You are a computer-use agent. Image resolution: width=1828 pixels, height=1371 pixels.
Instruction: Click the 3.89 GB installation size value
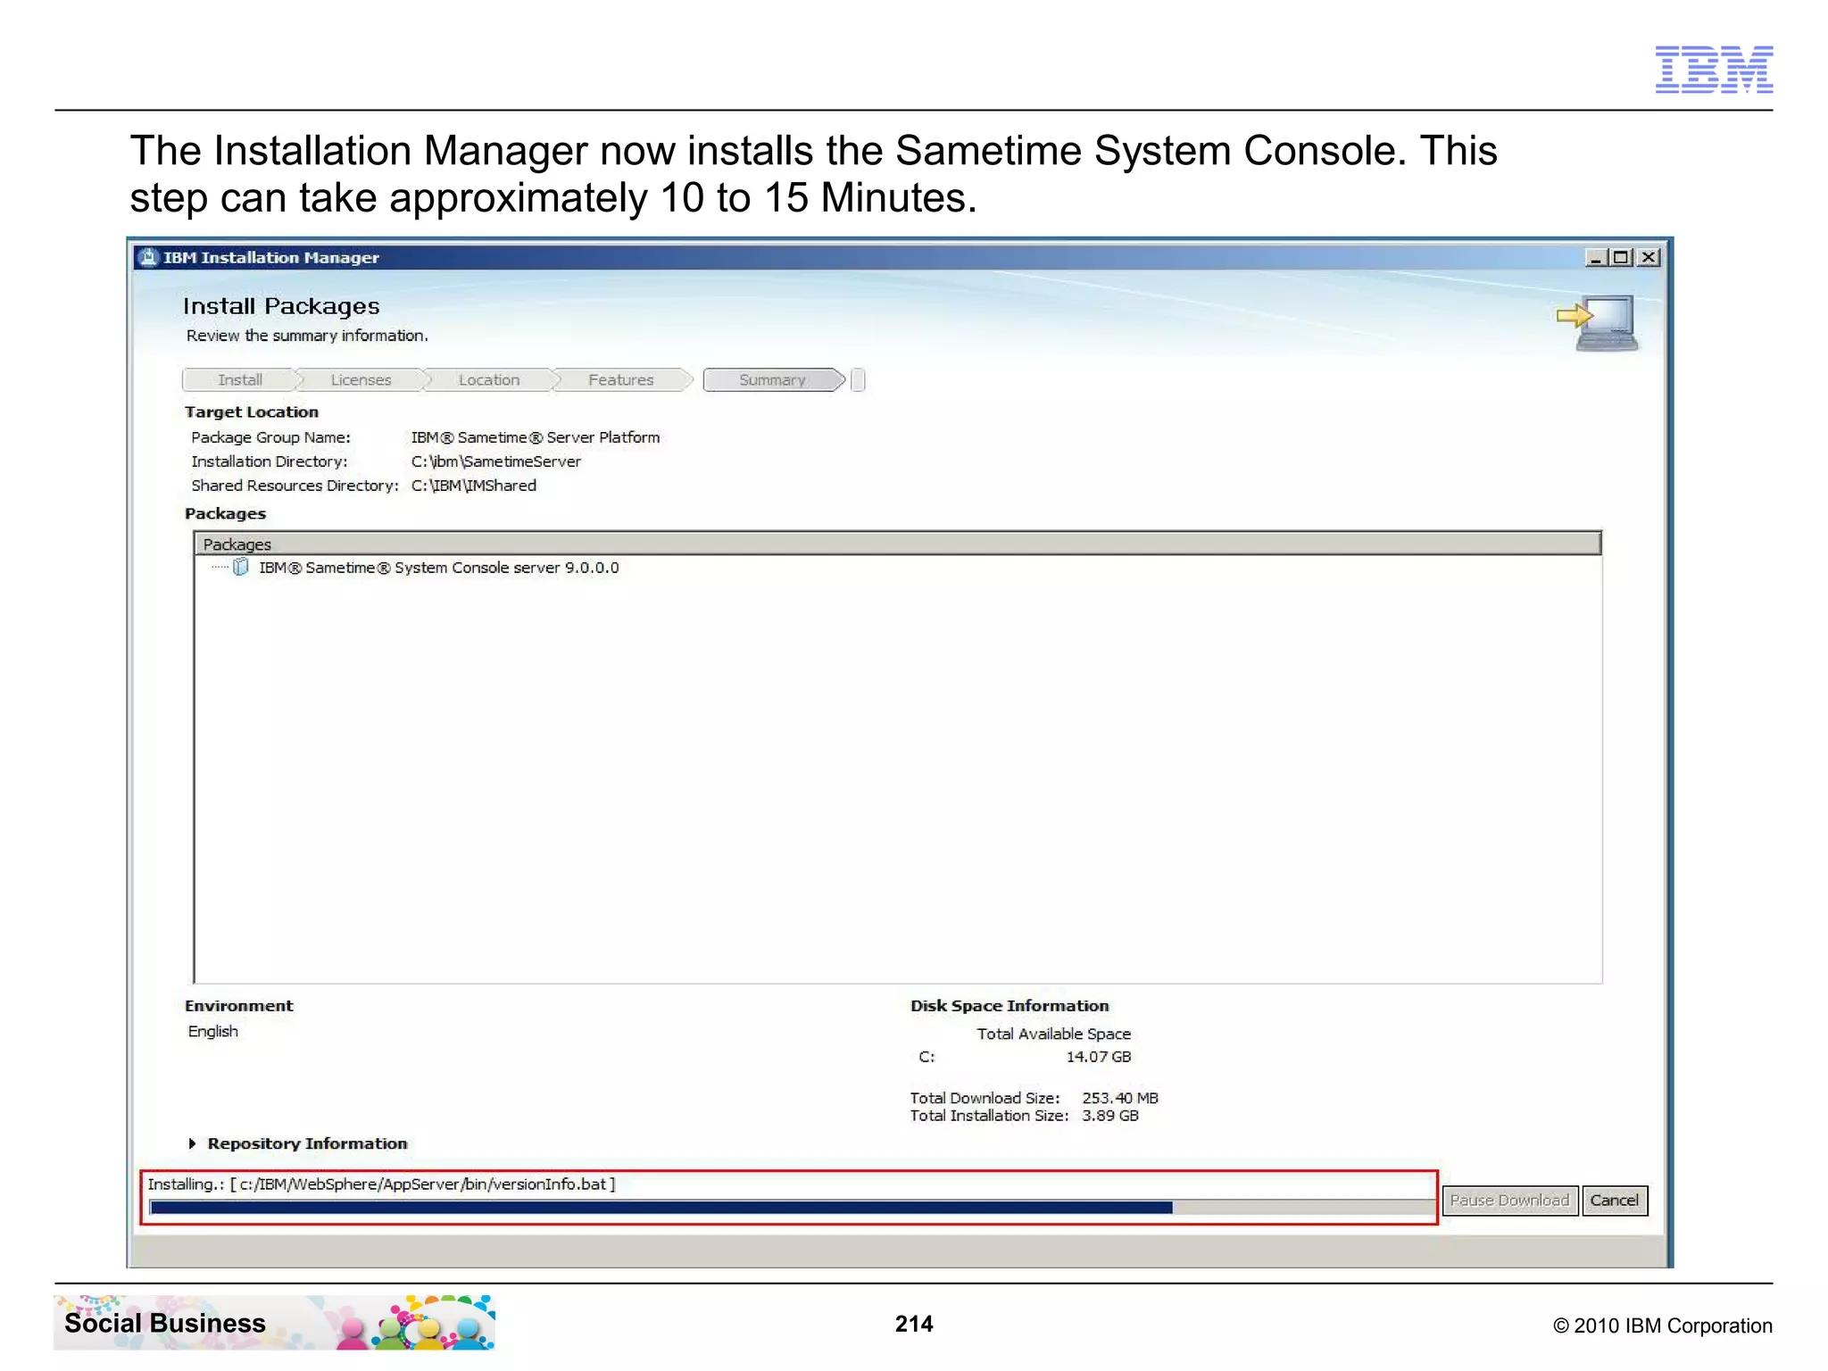(x=1110, y=1116)
